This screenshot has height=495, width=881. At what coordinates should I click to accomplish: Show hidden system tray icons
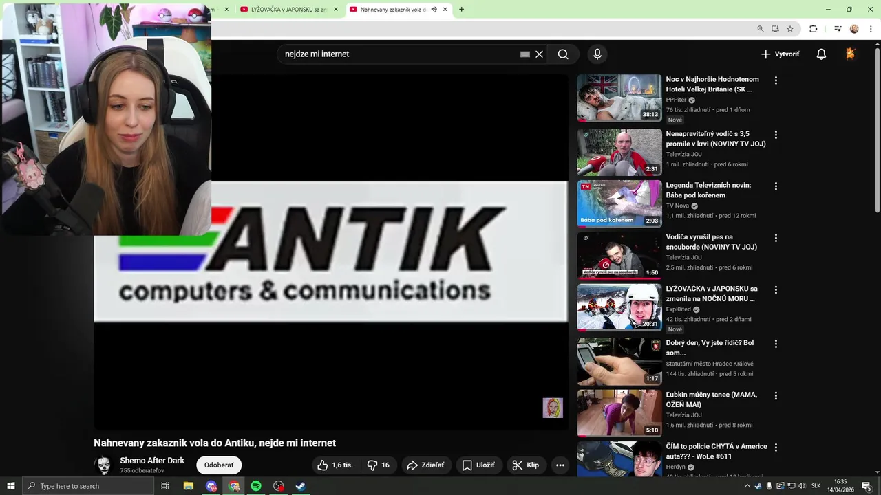pyautogui.click(x=747, y=486)
